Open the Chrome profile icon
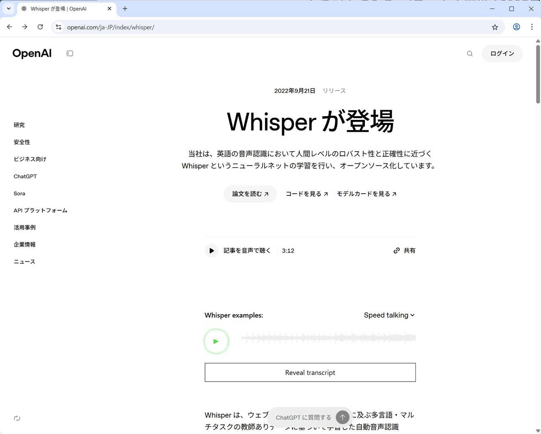Viewport: 541px width, 434px height. click(516, 27)
